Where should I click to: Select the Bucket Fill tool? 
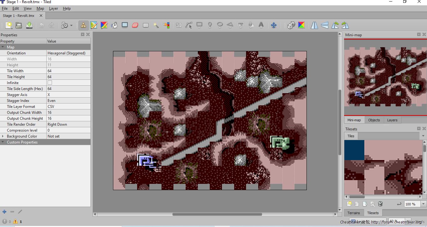[114, 25]
